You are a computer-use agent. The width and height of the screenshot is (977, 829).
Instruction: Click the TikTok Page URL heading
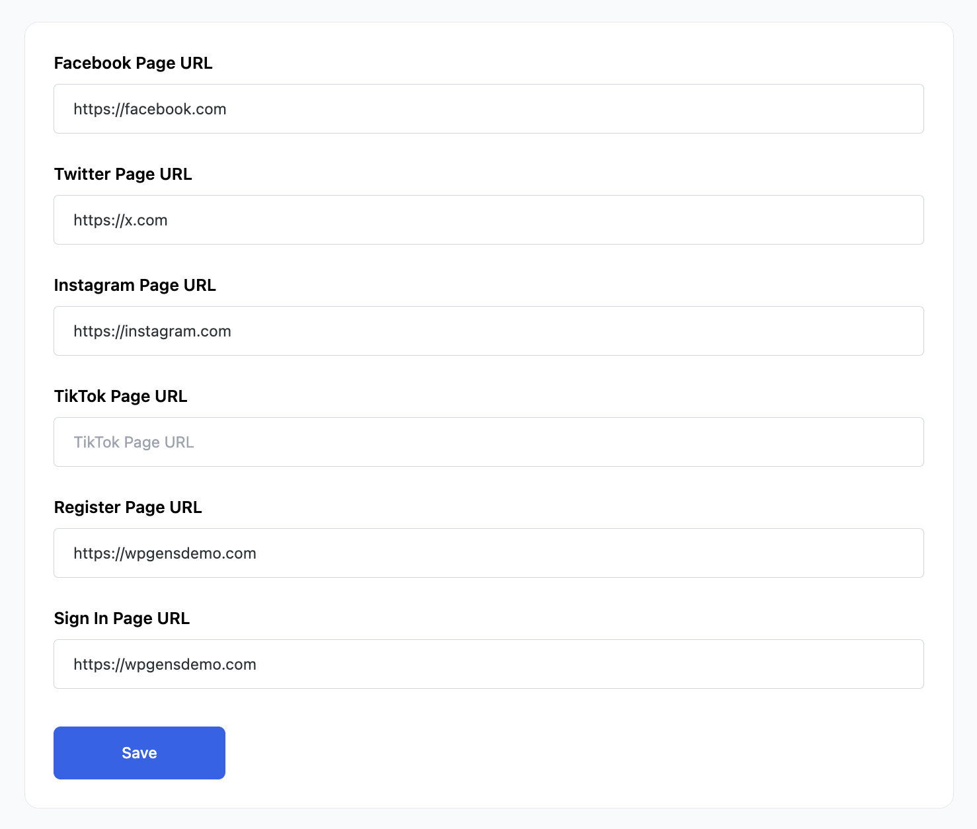point(120,396)
